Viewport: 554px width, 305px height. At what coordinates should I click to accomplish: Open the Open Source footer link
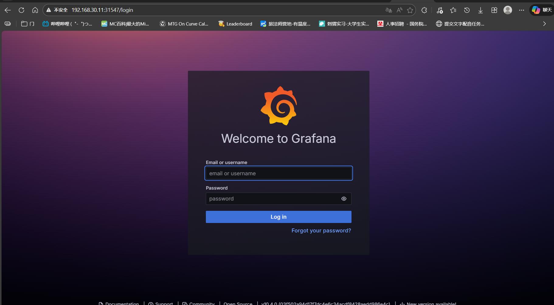click(238, 303)
